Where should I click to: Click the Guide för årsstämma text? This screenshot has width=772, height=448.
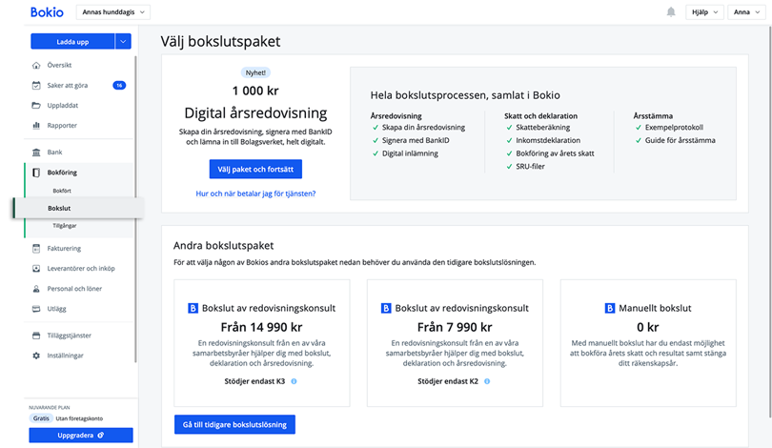point(680,140)
